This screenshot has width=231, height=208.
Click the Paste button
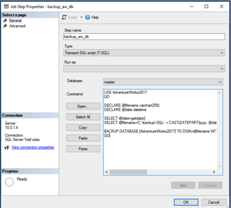pos(83,138)
